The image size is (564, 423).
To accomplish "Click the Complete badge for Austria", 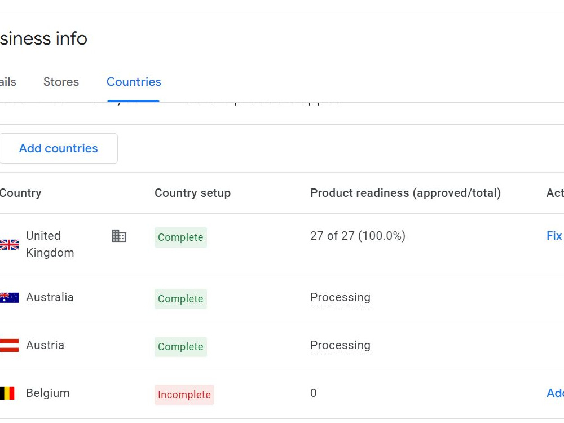I will pyautogui.click(x=180, y=347).
